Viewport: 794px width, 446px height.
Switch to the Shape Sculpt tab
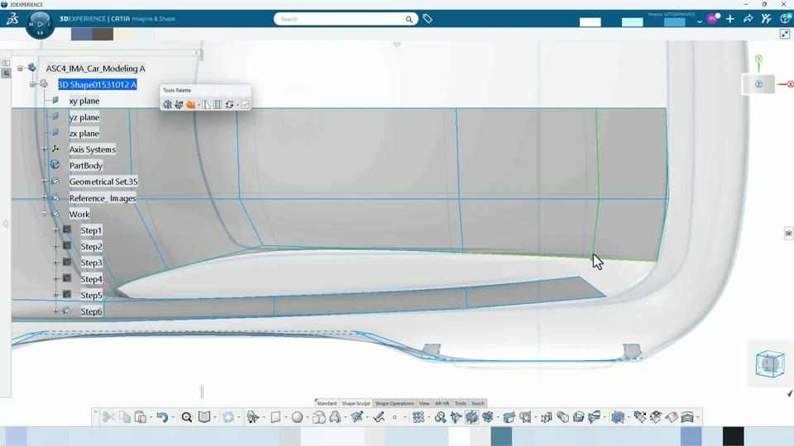coord(356,404)
